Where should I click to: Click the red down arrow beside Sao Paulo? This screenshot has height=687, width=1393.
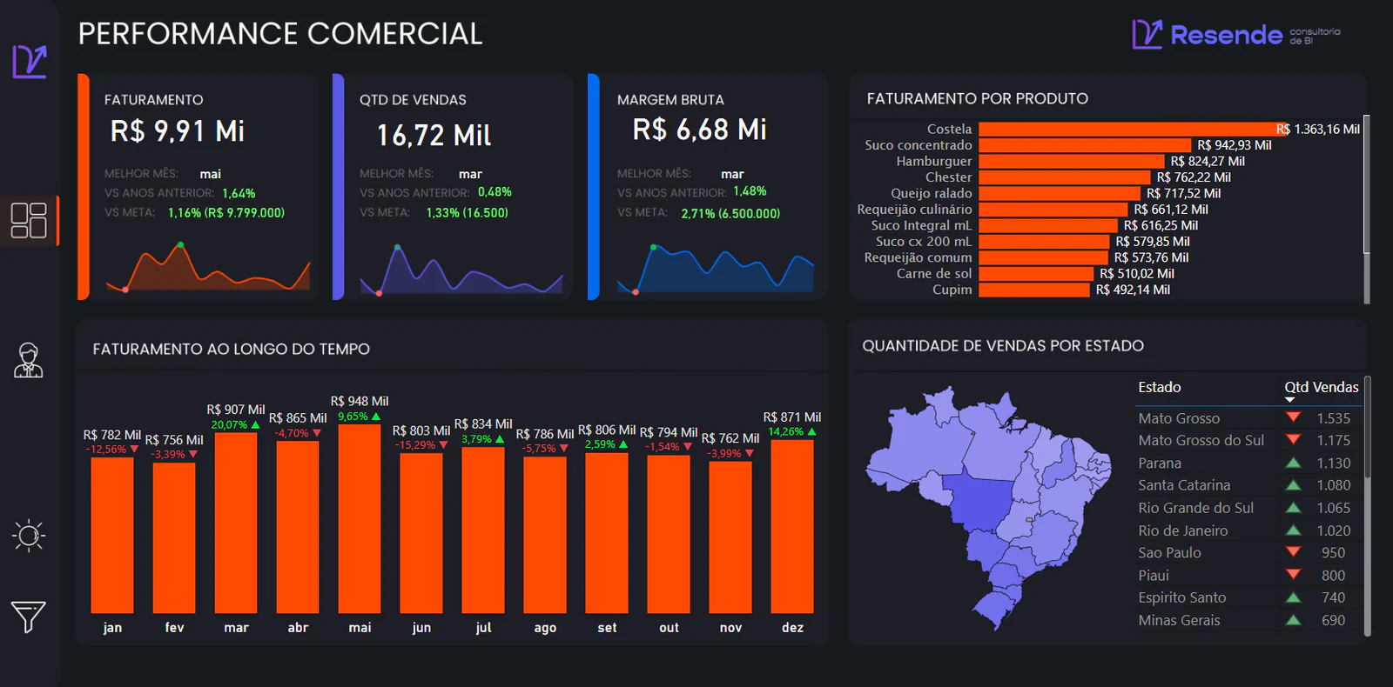pos(1294,551)
